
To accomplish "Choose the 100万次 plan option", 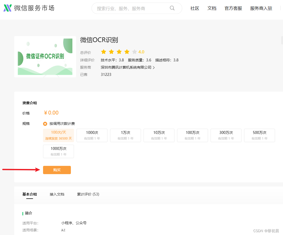I will pos(193,135).
